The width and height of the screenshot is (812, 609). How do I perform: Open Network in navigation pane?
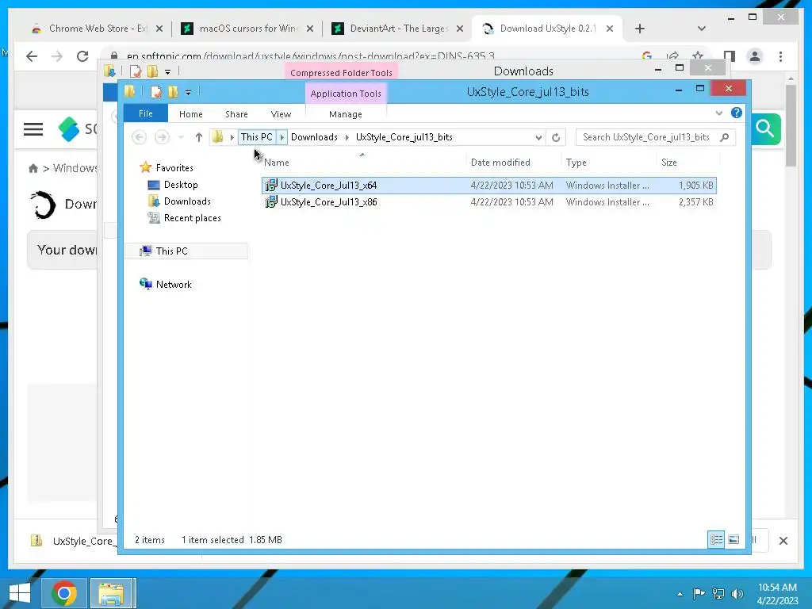pyautogui.click(x=174, y=285)
